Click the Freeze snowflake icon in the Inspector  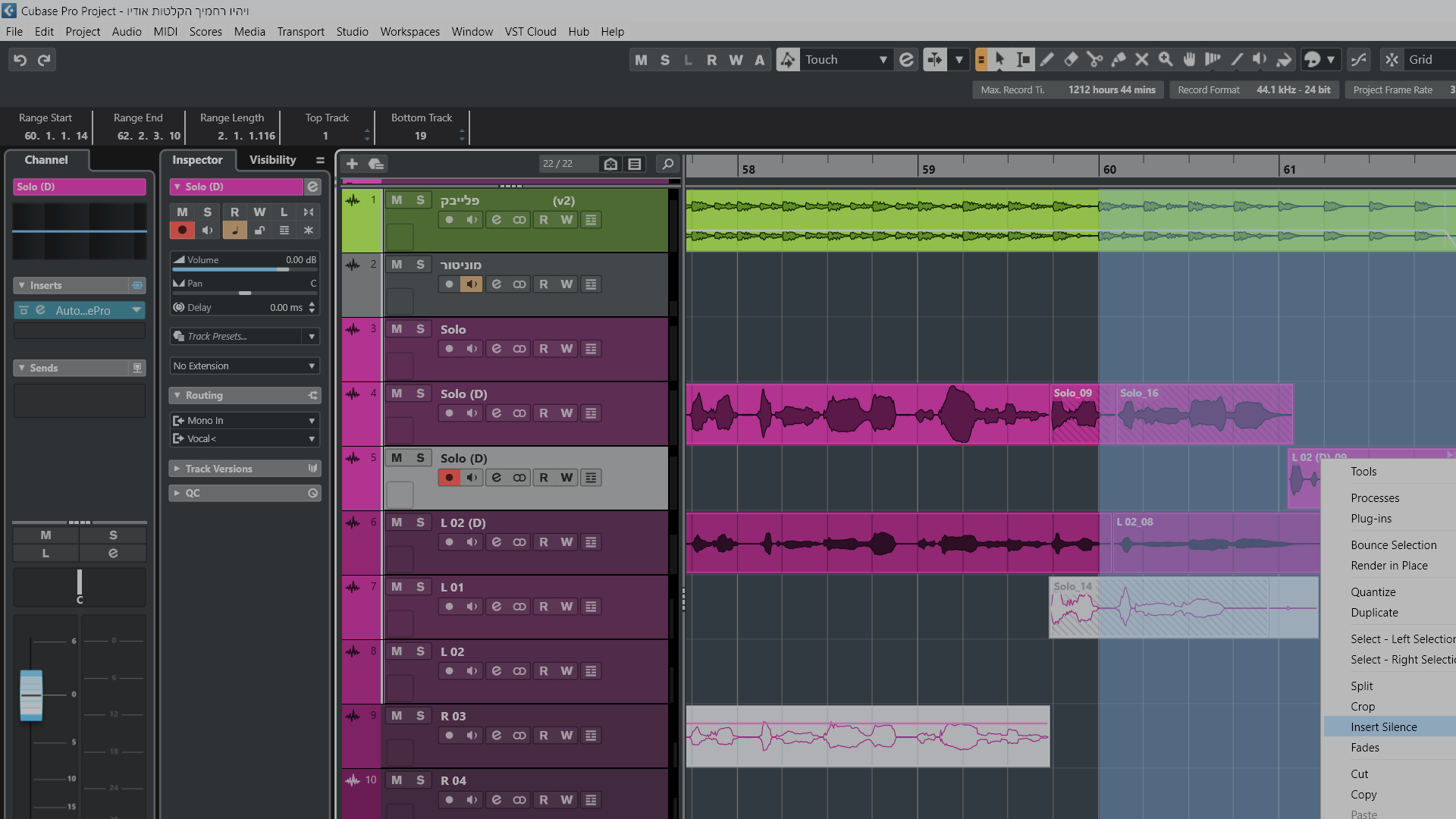point(309,231)
